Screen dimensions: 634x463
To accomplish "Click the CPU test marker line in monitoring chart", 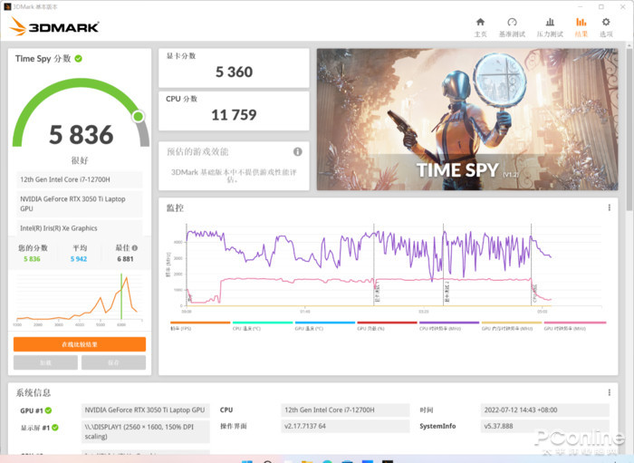I will (x=532, y=265).
